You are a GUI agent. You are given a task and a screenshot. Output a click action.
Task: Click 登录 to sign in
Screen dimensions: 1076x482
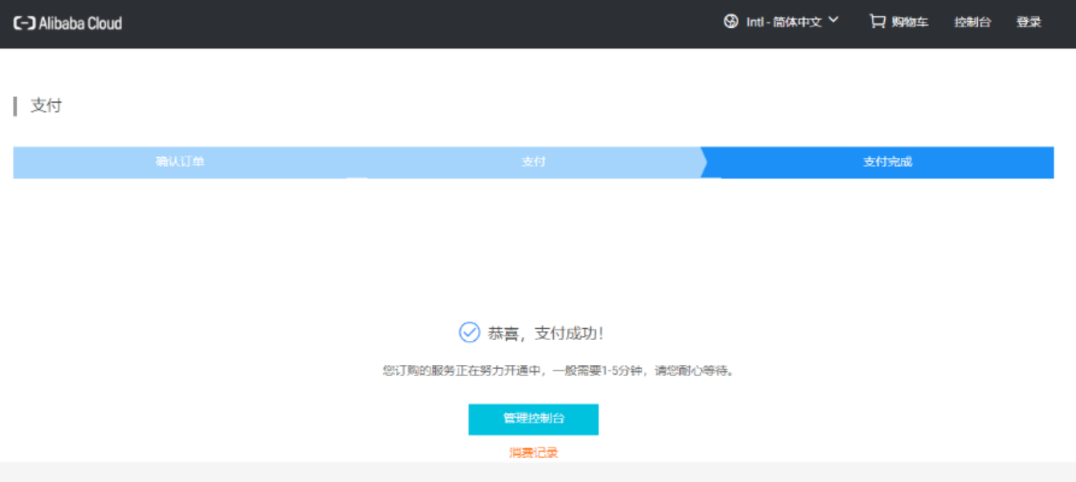[1029, 22]
